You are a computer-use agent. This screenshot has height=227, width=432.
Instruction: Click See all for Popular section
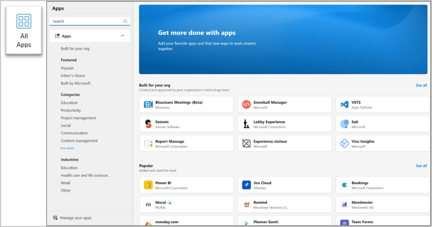pos(421,166)
